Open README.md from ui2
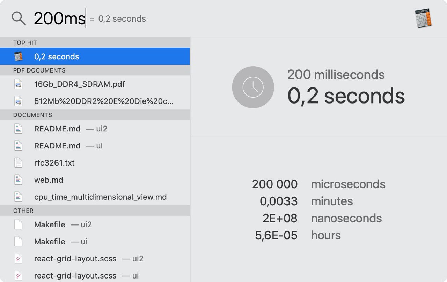 pos(95,129)
